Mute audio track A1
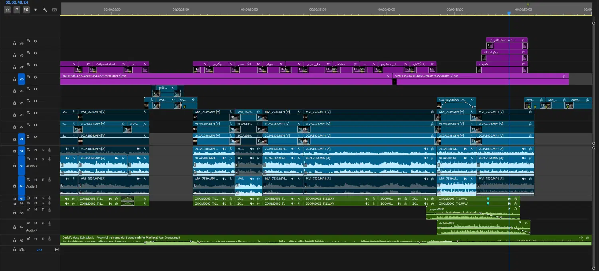Screen dimensions: 599x271 pos(36,150)
